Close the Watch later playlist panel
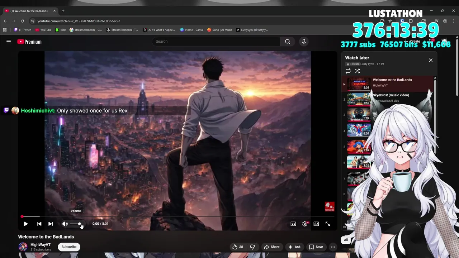This screenshot has height=258, width=459. tap(431, 60)
